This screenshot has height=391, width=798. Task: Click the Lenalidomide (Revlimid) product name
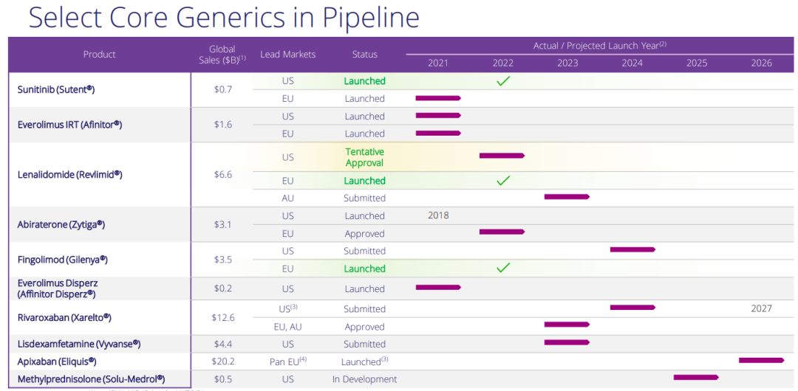pyautogui.click(x=69, y=174)
